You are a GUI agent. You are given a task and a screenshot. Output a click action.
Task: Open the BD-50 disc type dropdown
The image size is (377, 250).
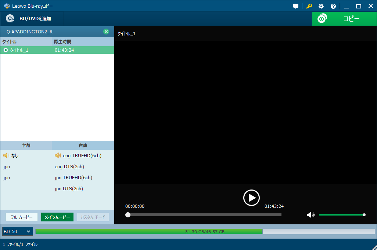coord(17,231)
